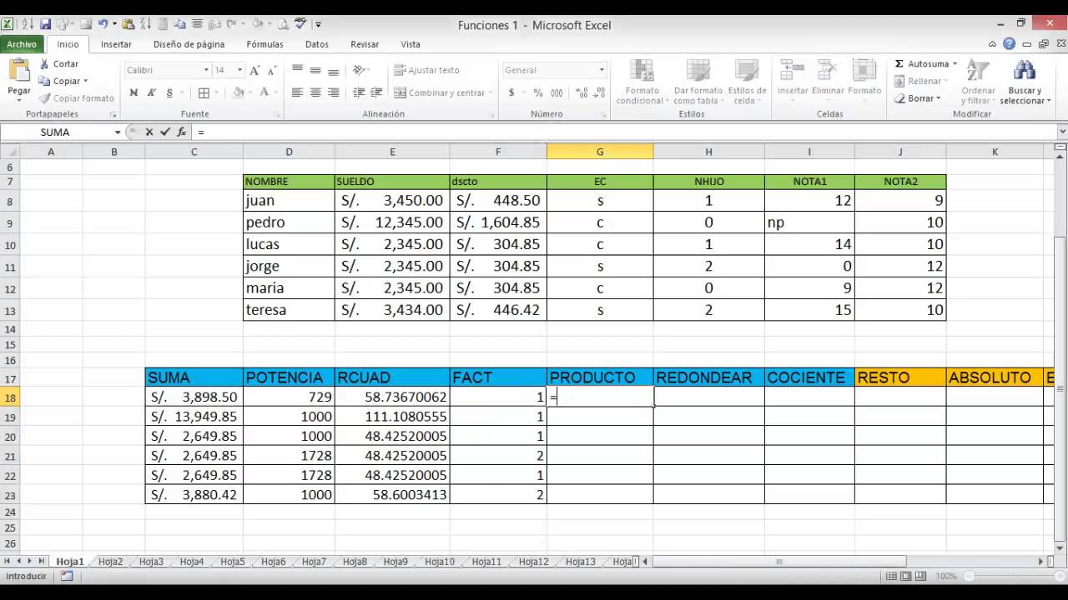Click the Cortar scissors icon

45,64
